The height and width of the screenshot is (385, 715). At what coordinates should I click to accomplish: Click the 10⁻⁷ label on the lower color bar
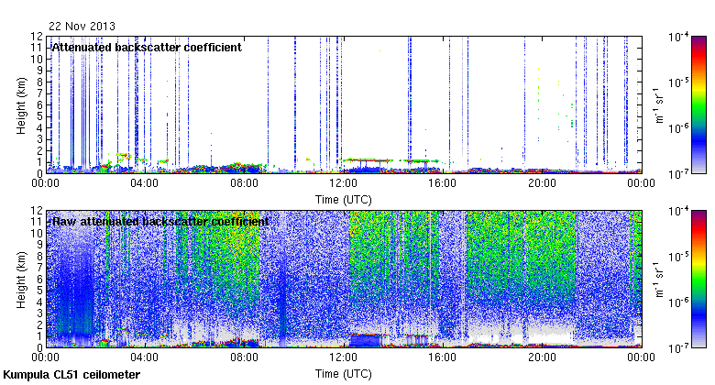click(678, 348)
